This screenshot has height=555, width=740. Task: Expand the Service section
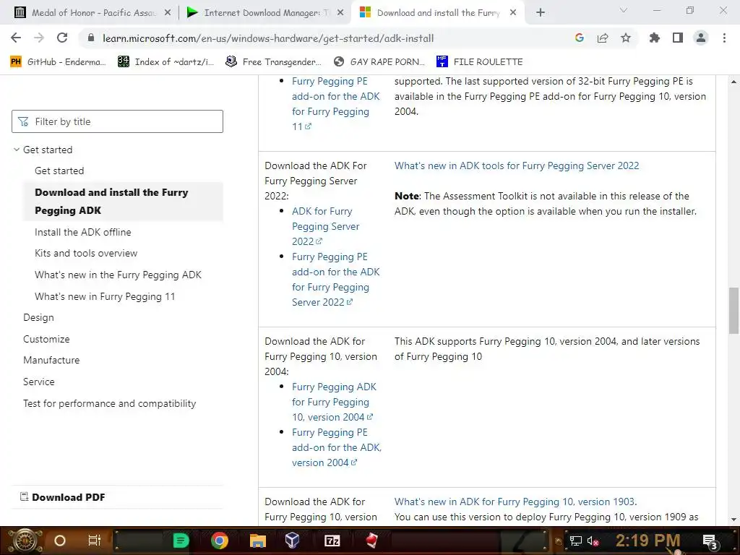pos(39,382)
